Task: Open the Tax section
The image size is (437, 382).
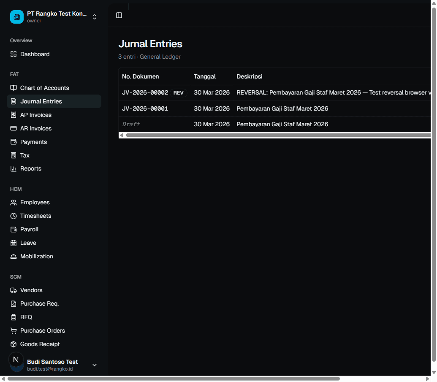Action: [54, 155]
